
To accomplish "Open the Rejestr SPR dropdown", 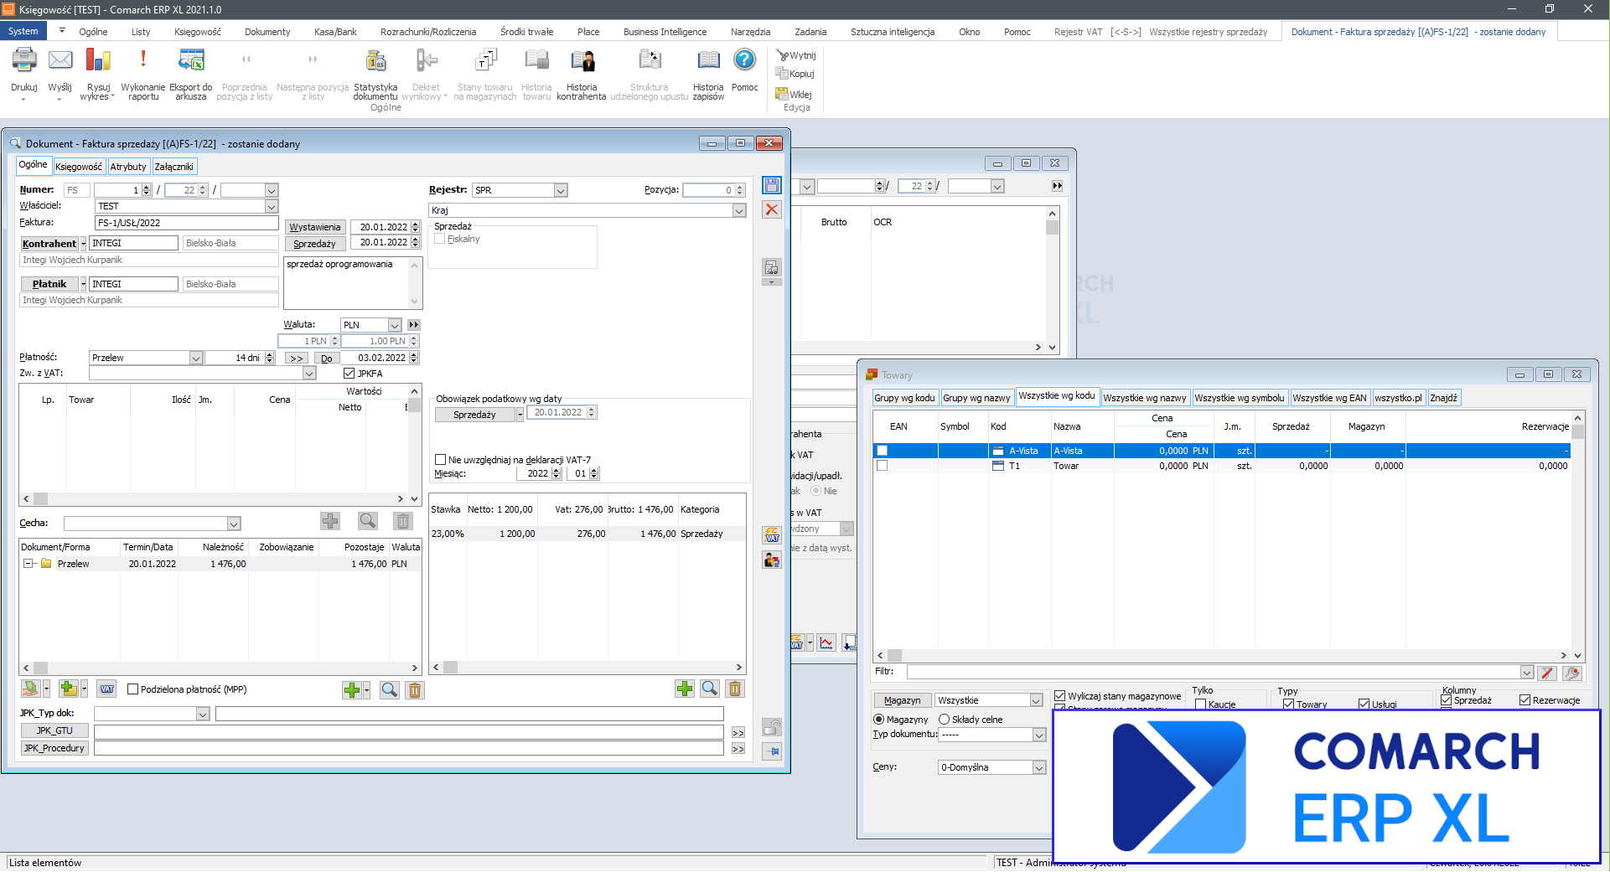I will tap(561, 190).
